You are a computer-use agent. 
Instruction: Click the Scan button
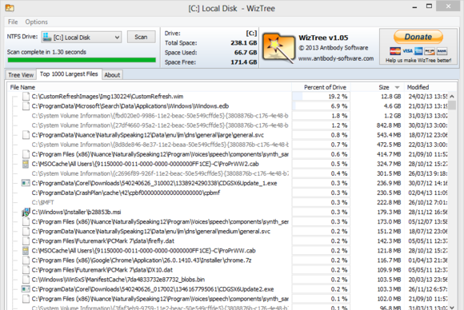point(141,37)
